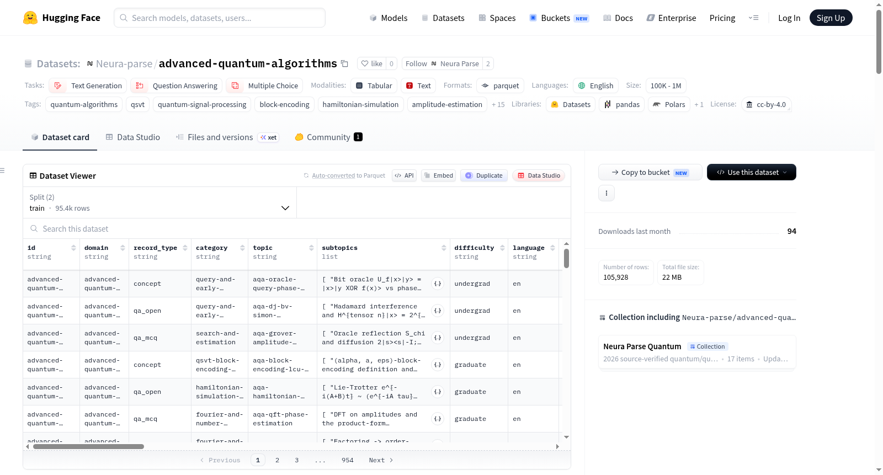Show the +1 additional libraries
The image size is (883, 475).
699,104
